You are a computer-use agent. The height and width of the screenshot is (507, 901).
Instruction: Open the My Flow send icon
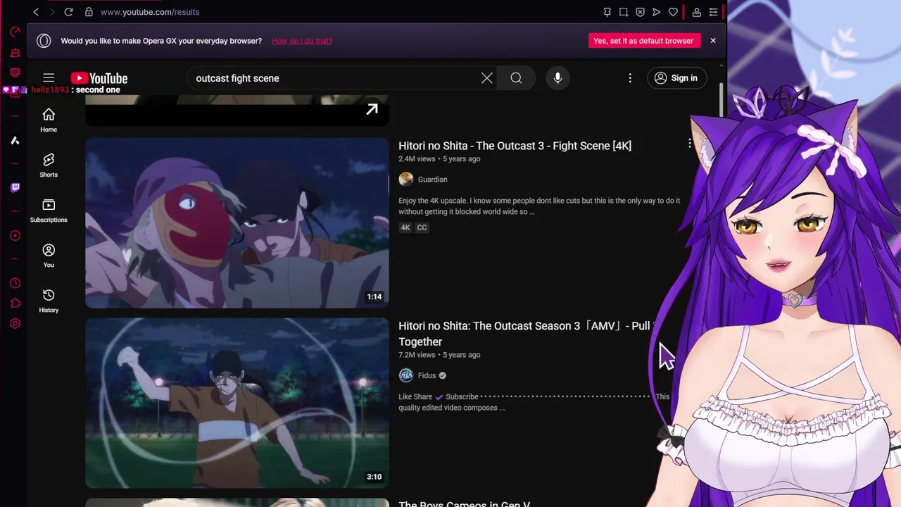point(657,12)
